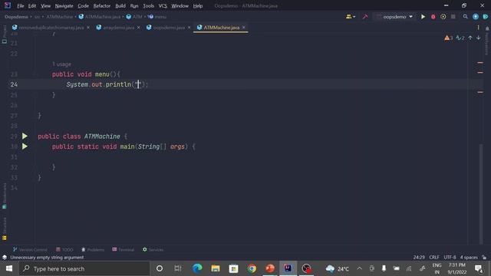Image resolution: width=491 pixels, height=276 pixels.
Task: Toggle the read-only lock icon in status bar
Action: point(484,258)
